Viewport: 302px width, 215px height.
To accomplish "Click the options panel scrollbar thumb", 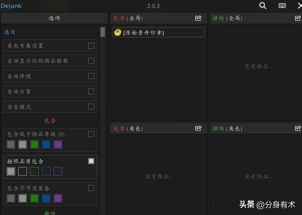I will coord(103,32).
